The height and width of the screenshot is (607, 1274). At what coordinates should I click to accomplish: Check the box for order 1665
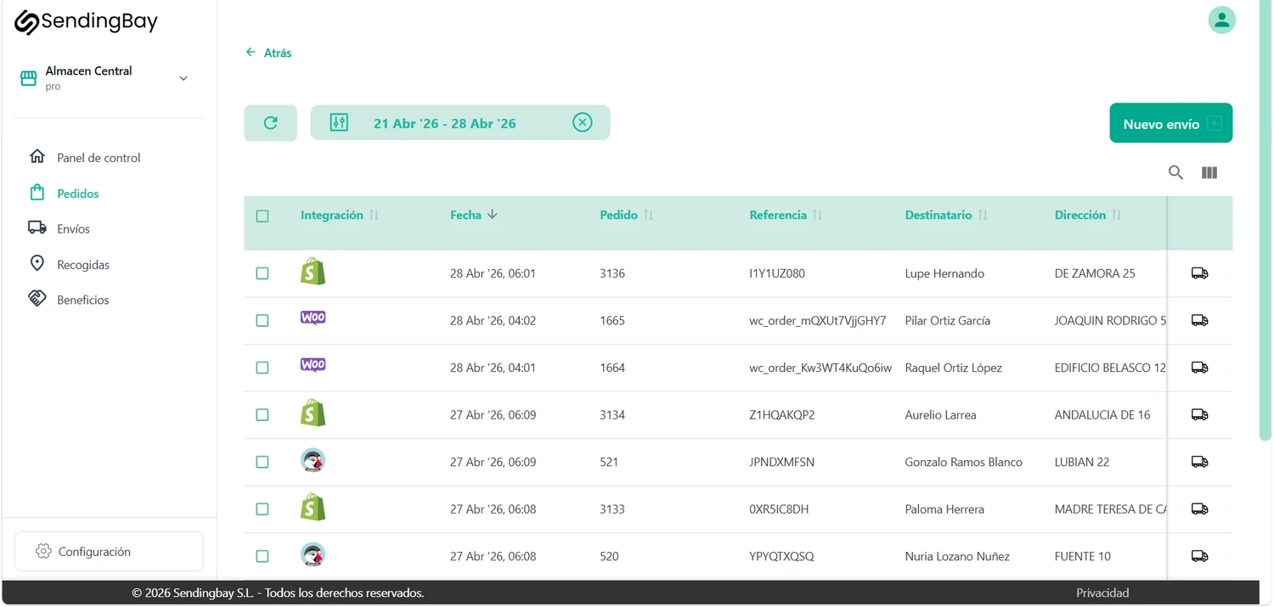point(262,321)
